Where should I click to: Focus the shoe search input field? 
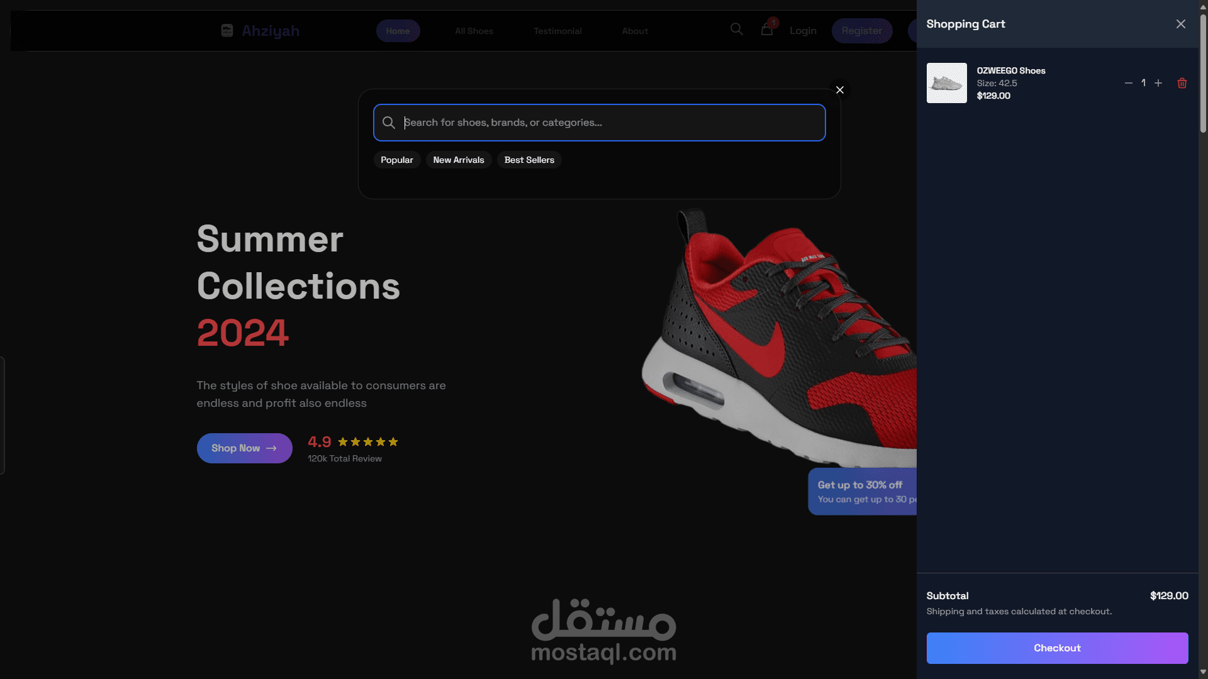599,123
